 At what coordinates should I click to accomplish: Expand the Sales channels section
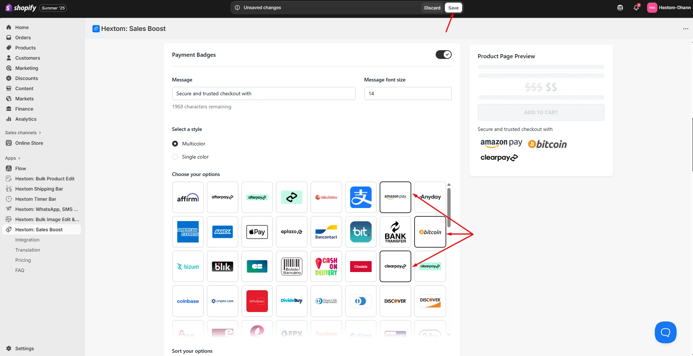pos(23,133)
